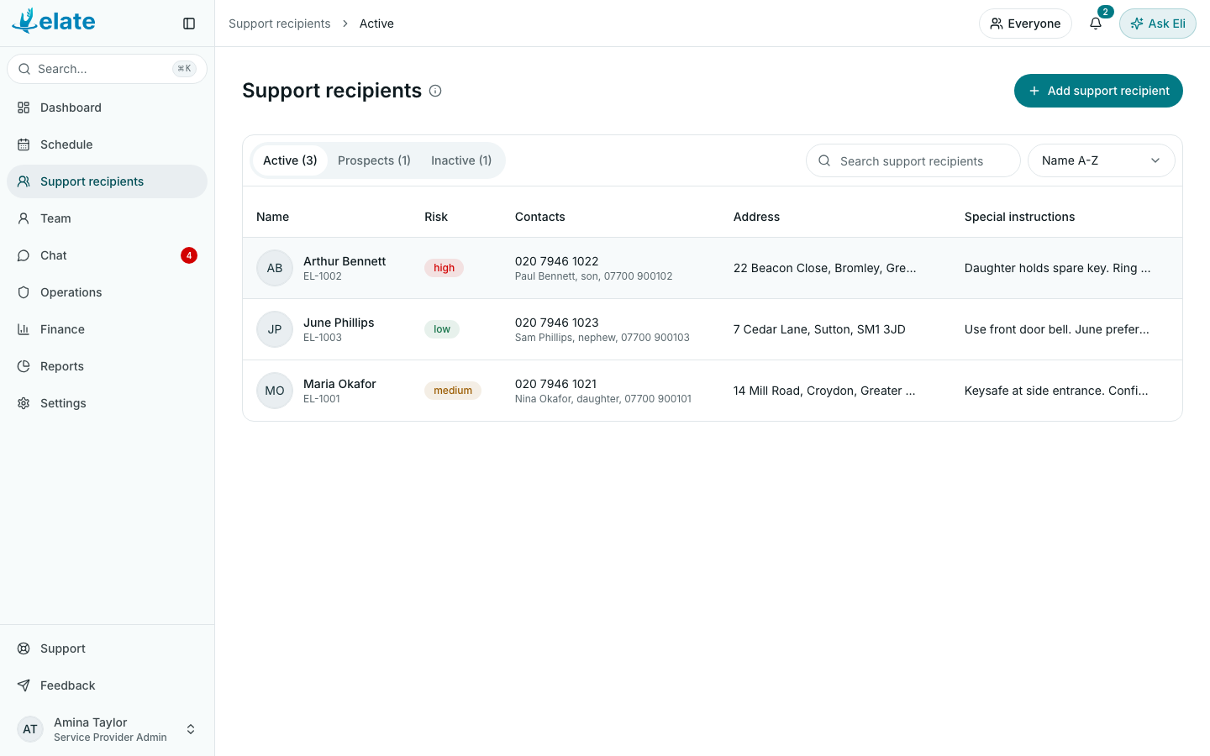
Task: Click the AB avatar for Arthur Bennett
Action: [275, 268]
